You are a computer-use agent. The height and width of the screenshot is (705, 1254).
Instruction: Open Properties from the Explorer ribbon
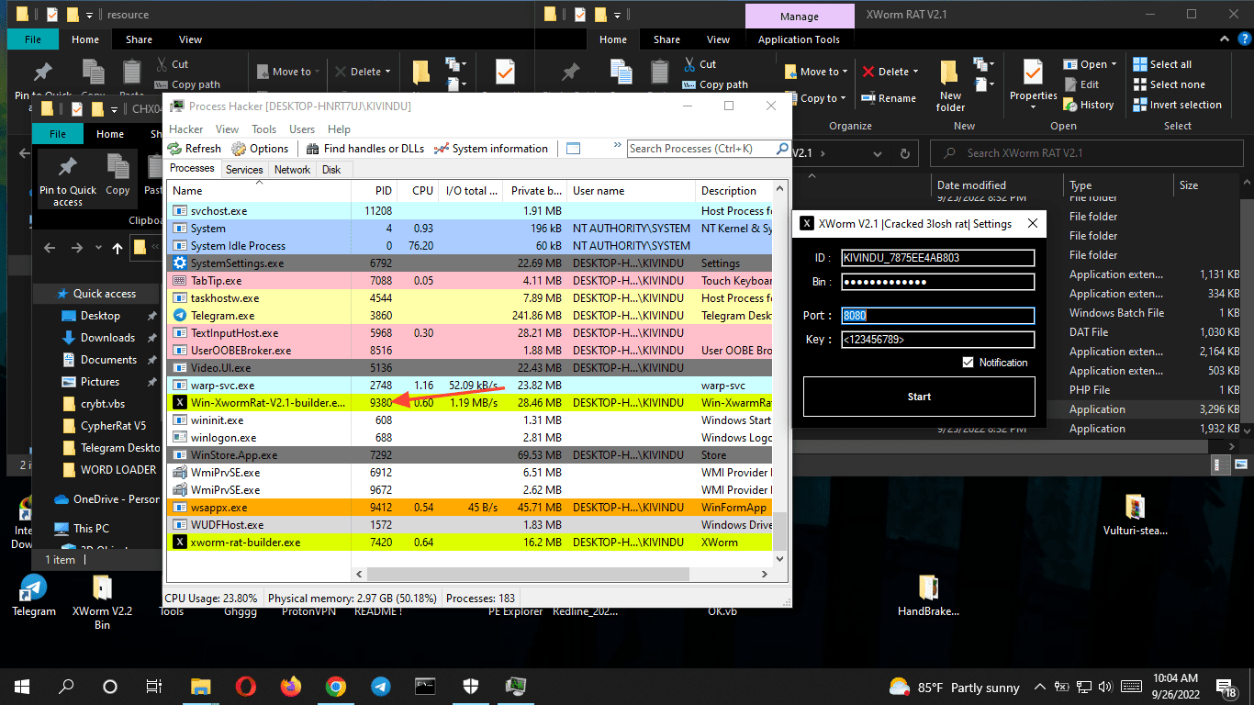pos(1033,81)
